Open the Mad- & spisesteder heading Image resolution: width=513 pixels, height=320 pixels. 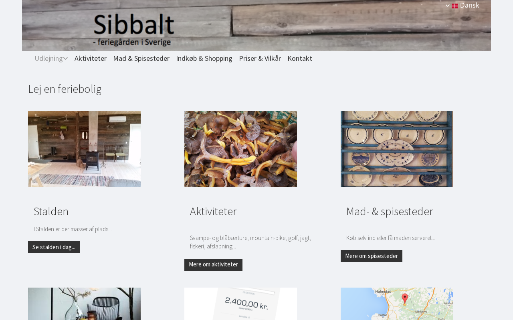[x=390, y=211]
